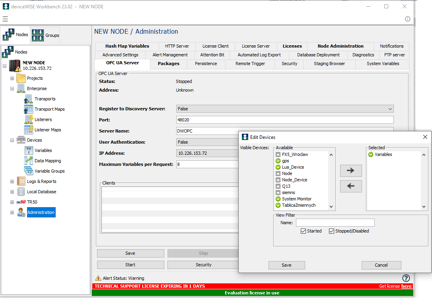Click the Logs & Reports notebook icon
Image resolution: width=432 pixels, height=298 pixels.
click(x=21, y=181)
